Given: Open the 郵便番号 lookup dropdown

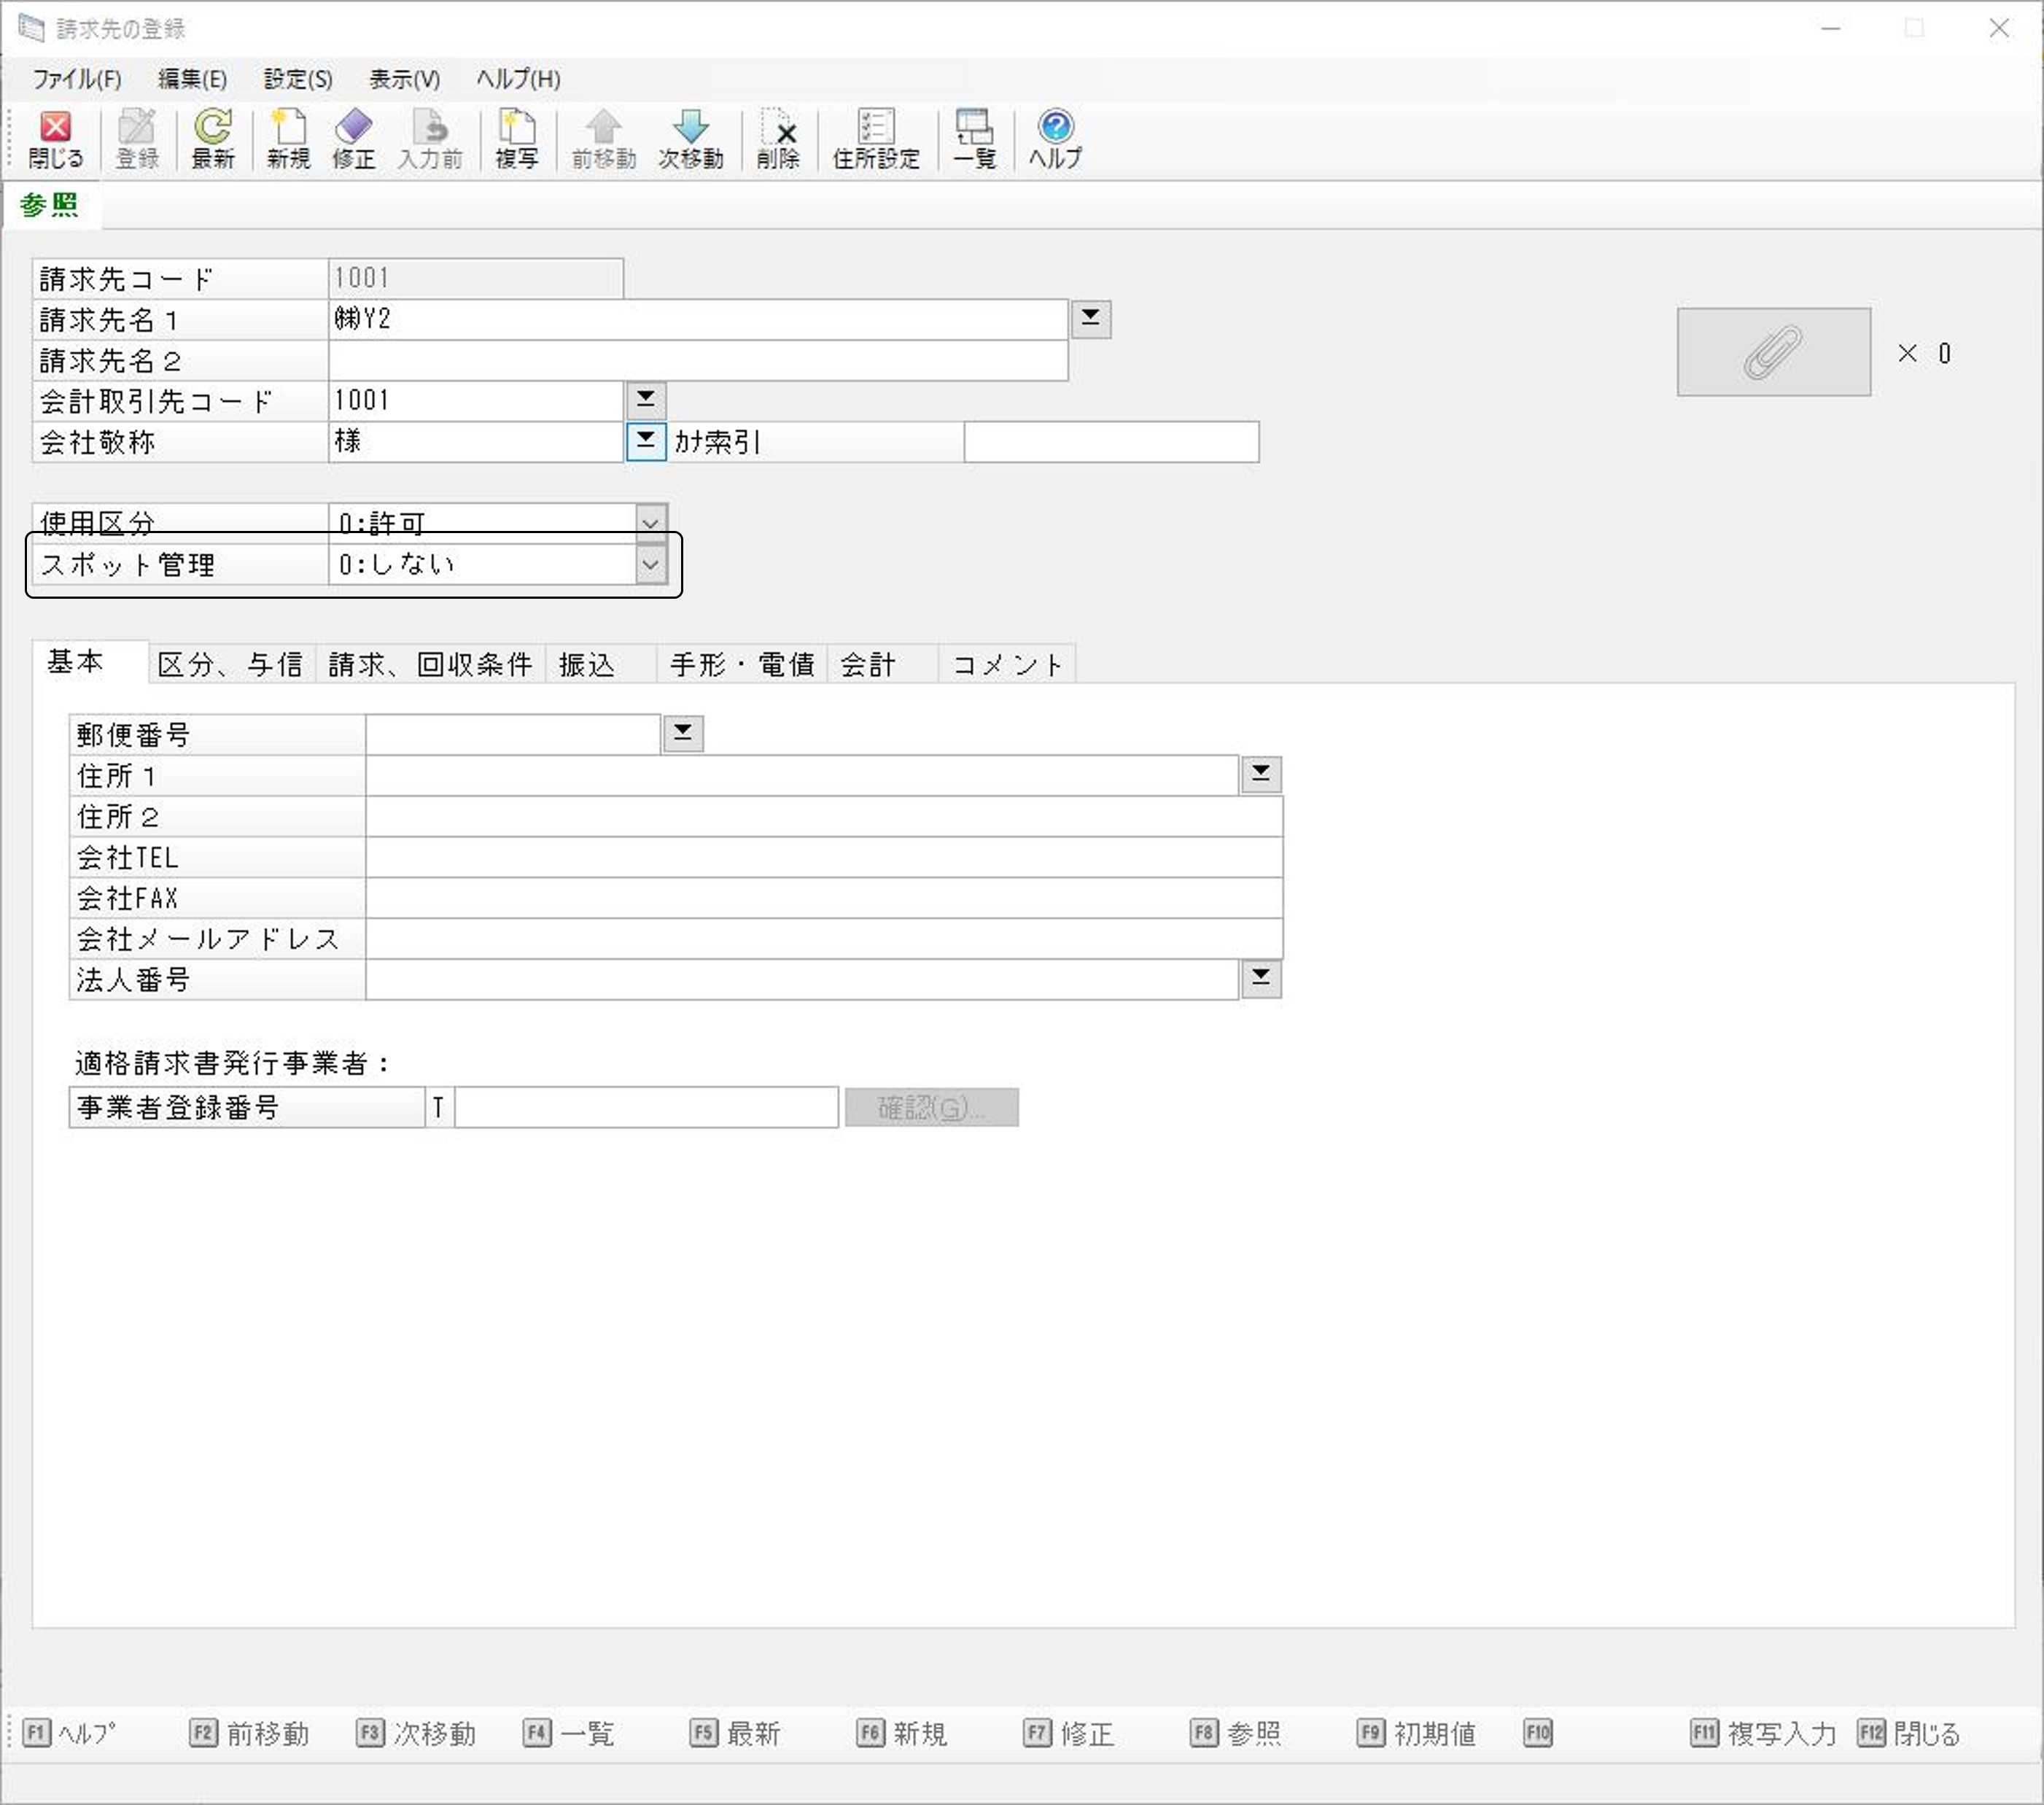Looking at the screenshot, I should pos(683,733).
